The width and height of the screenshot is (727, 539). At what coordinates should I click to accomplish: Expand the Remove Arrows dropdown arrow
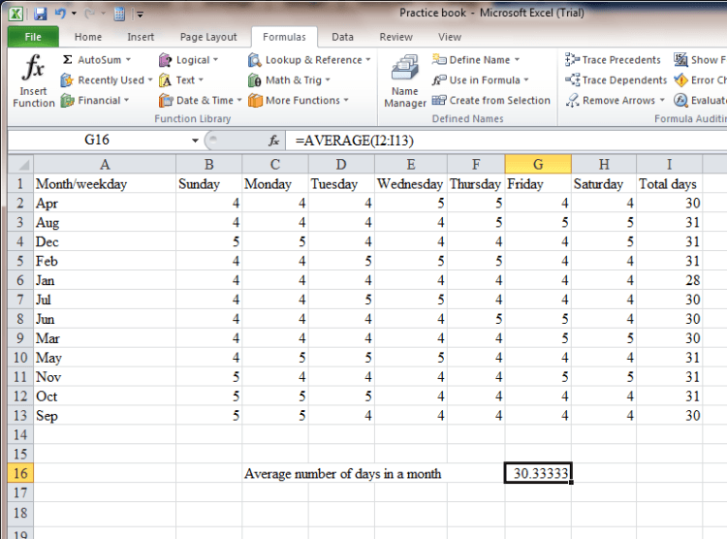(662, 100)
